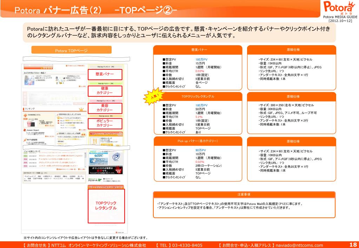Click the red 5.2% average CTR value
The width and height of the screenshot is (359, 248).
pos(199,117)
